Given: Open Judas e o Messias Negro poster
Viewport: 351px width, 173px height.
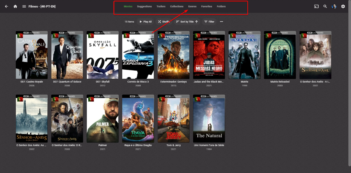Looking at the screenshot, I should 209,55.
